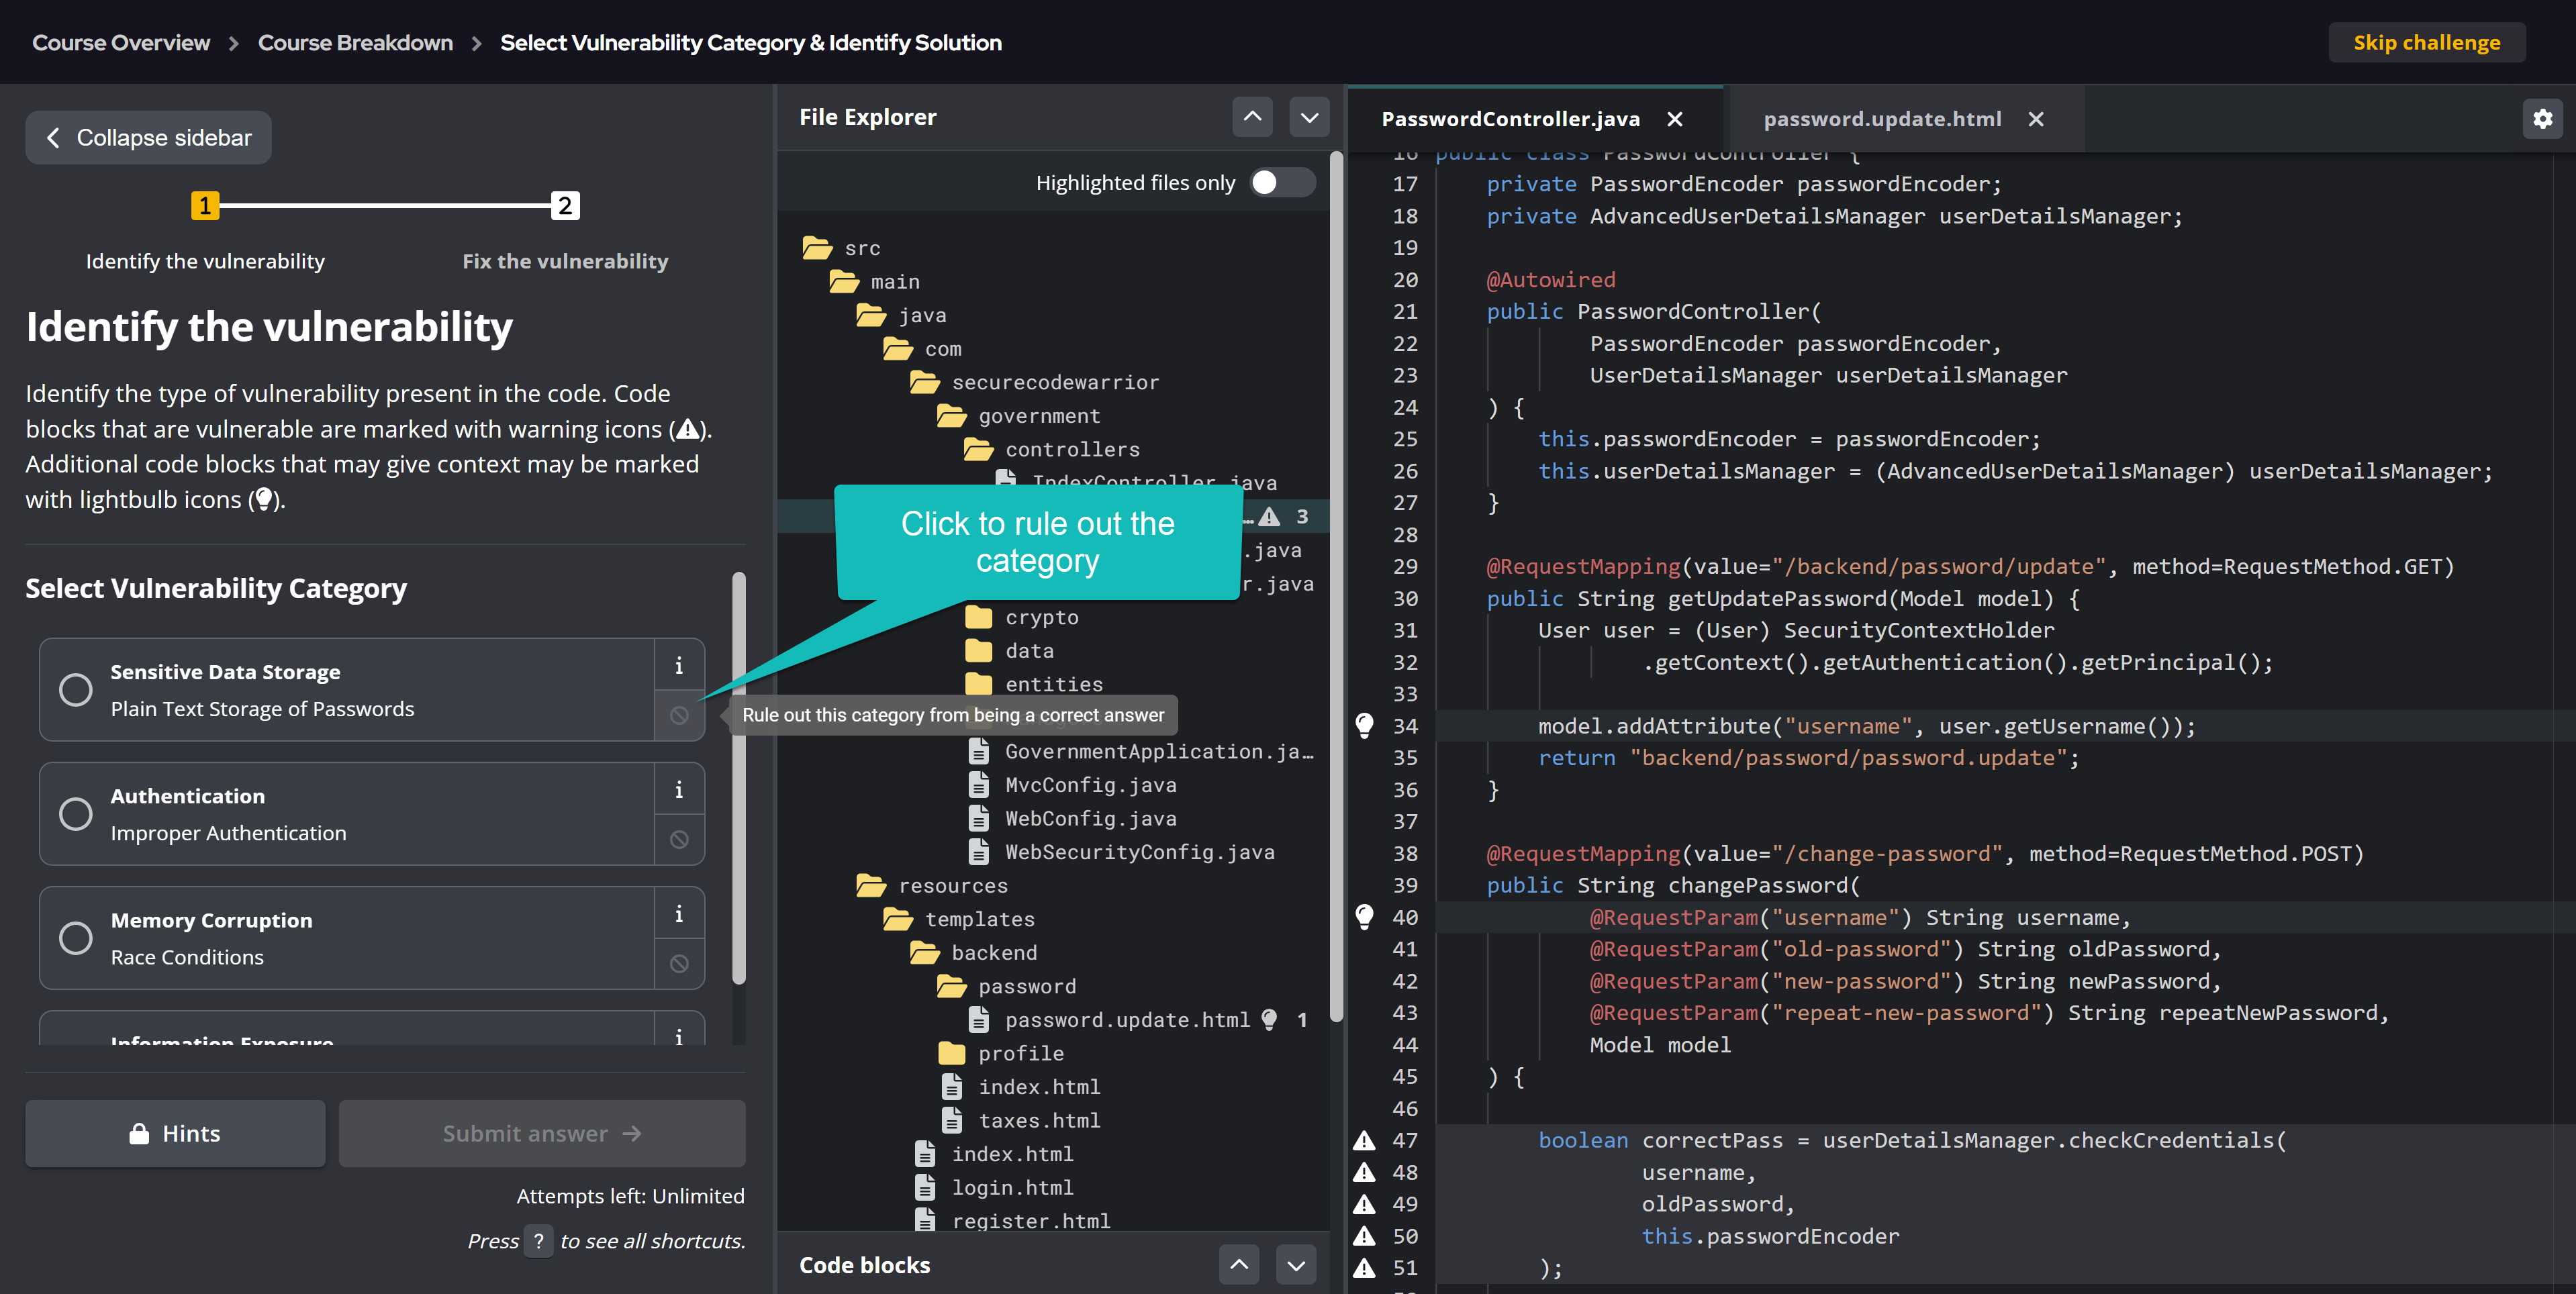Collapse the controllers folder

click(1051, 449)
